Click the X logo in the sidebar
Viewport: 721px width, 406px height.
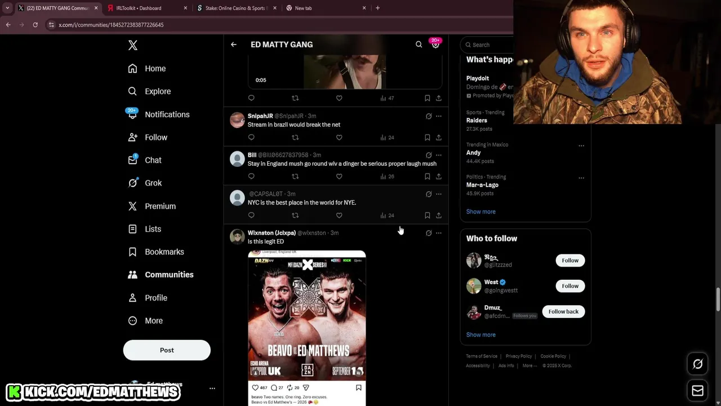coord(133,45)
